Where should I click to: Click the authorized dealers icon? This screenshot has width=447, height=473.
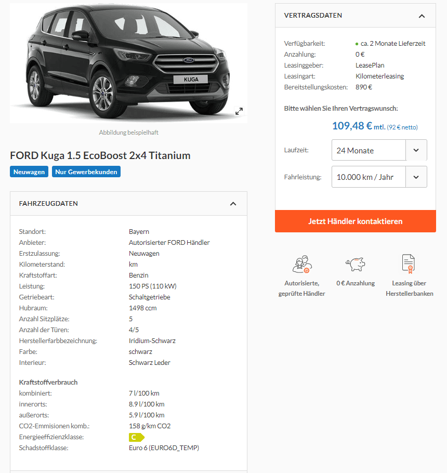coord(302,264)
